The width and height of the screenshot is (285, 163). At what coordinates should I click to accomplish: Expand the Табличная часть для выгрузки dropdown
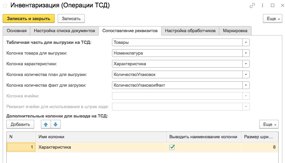(246, 42)
